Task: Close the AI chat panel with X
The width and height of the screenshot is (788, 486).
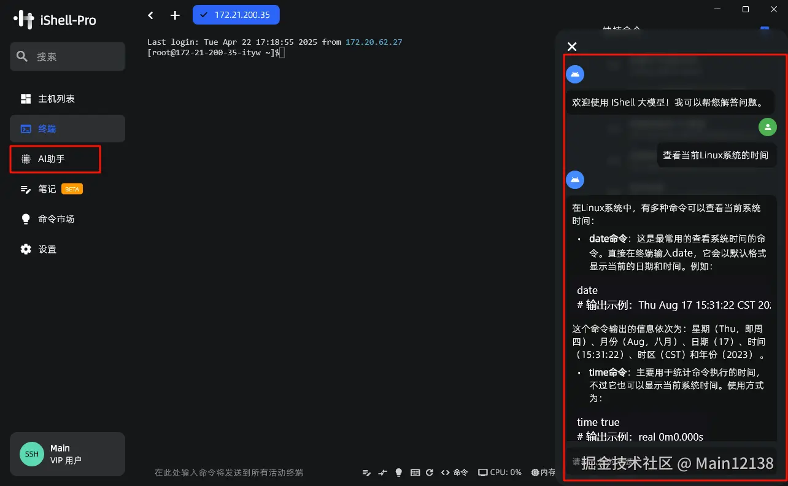Action: (572, 47)
